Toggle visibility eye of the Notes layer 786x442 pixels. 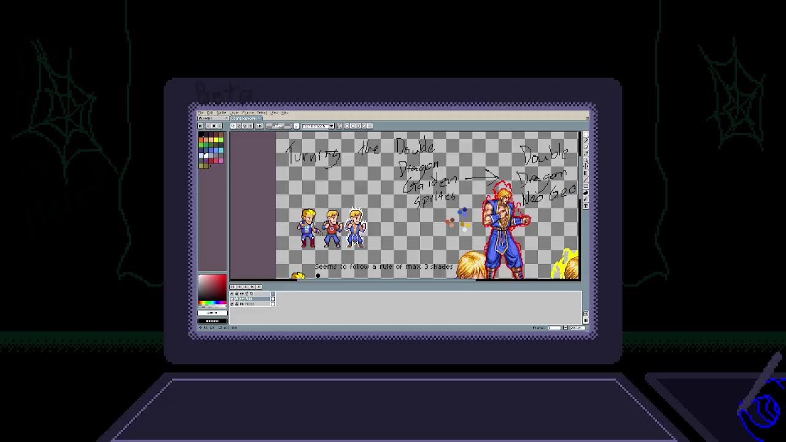232,304
